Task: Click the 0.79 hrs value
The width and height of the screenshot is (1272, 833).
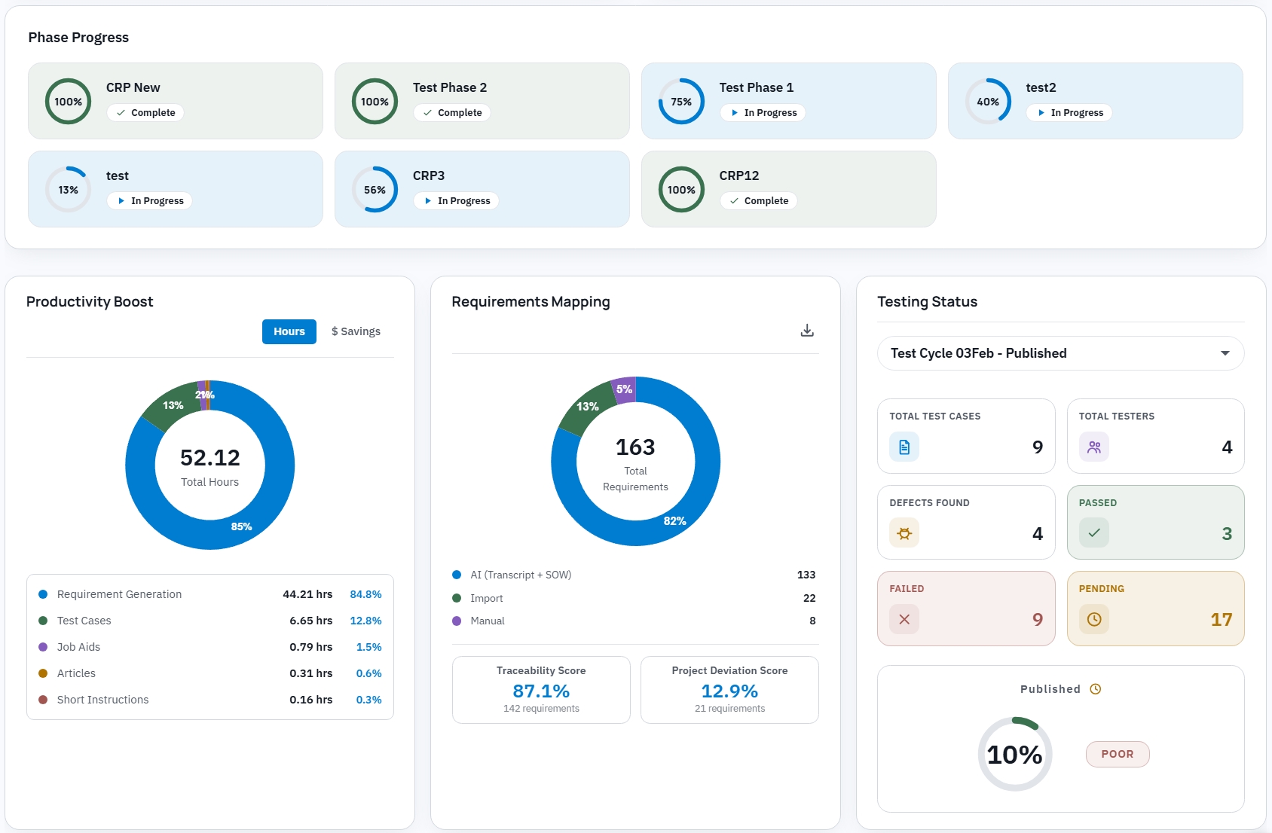Action: [x=311, y=647]
